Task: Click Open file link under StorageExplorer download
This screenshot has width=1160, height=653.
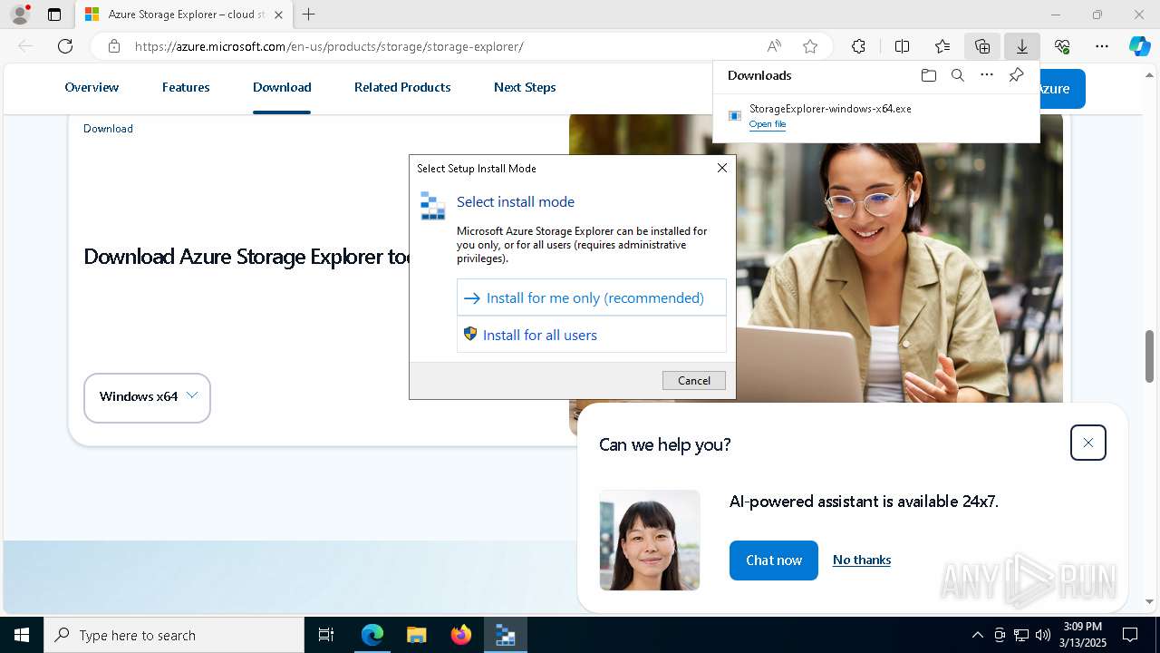Action: point(767,124)
